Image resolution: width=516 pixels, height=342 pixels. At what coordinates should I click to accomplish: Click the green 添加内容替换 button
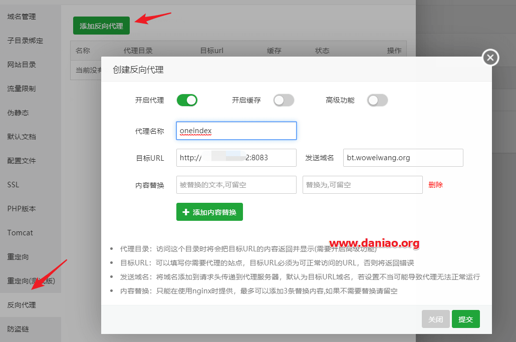(x=209, y=212)
